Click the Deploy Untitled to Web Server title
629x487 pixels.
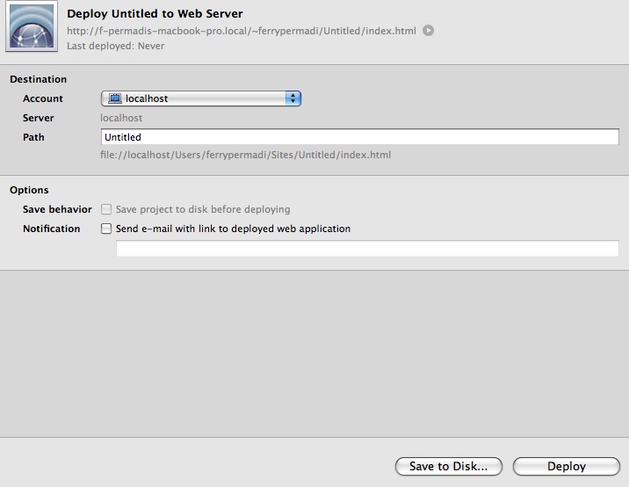(x=155, y=14)
